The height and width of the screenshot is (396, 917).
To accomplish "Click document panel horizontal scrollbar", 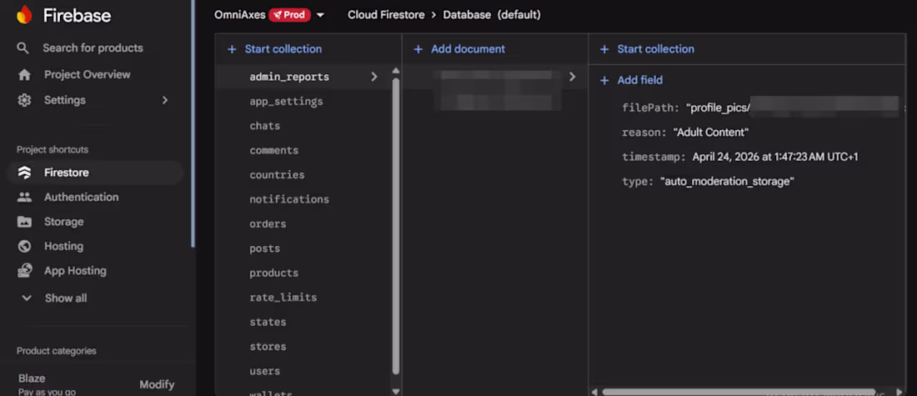I will [x=739, y=392].
